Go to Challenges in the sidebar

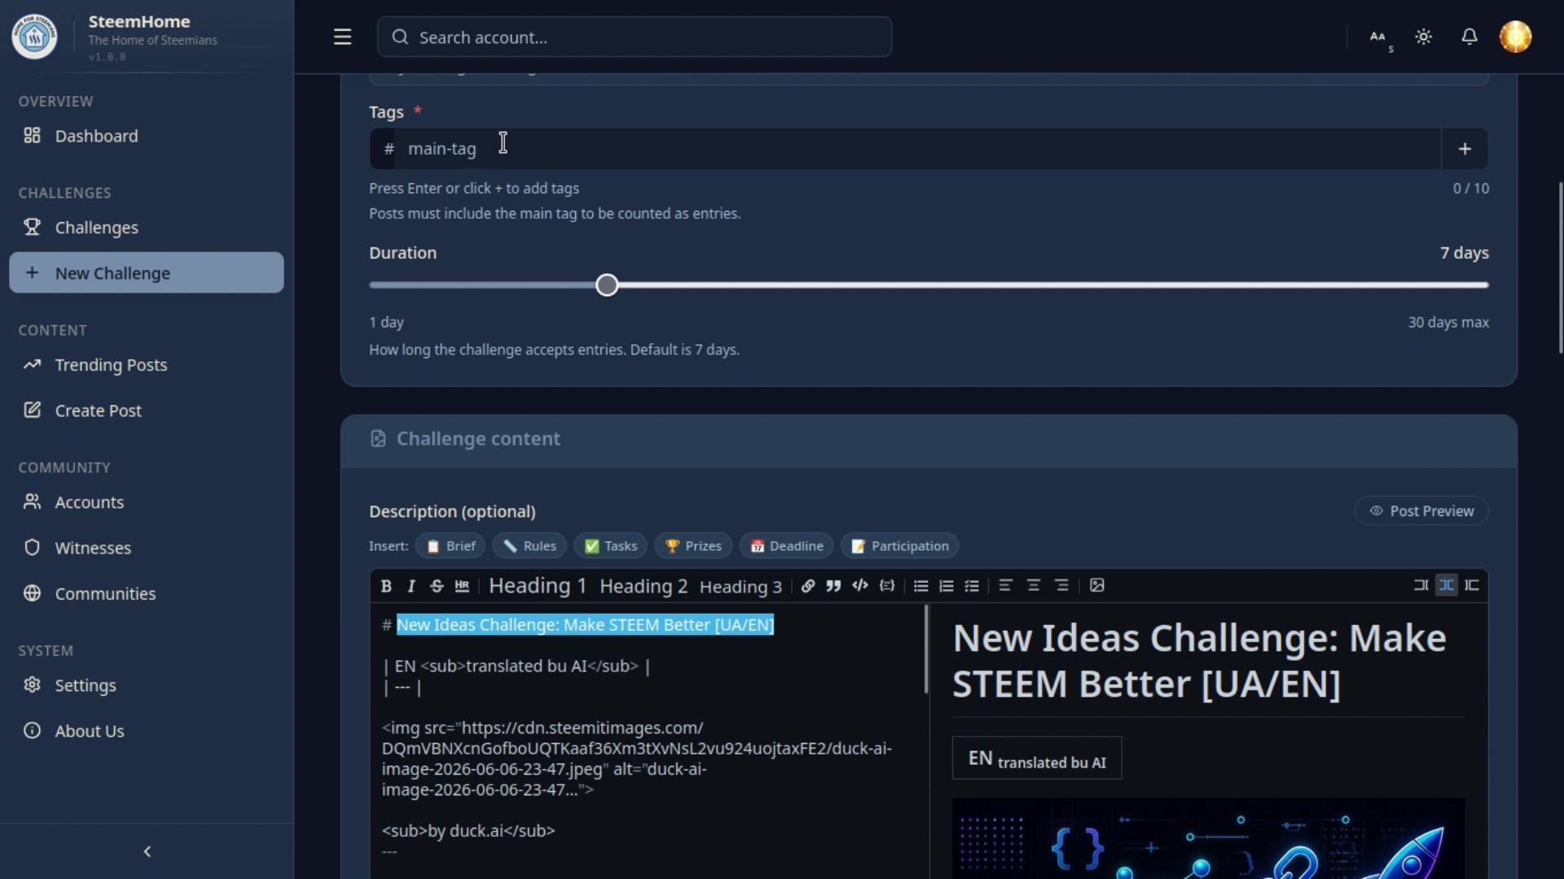147,227
